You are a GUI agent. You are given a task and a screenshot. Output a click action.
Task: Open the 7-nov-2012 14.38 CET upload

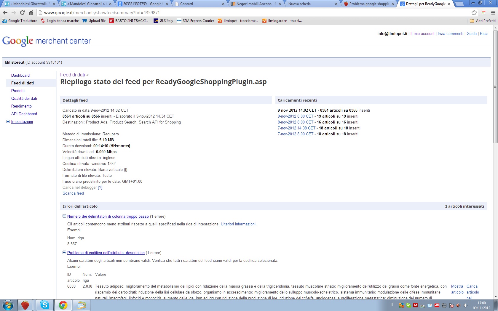click(296, 128)
